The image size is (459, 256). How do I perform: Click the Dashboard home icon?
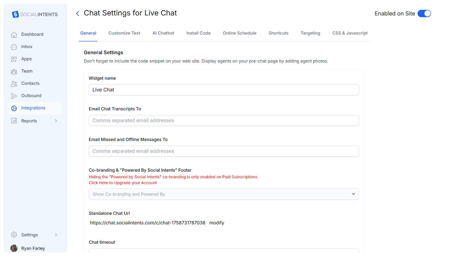click(14, 35)
